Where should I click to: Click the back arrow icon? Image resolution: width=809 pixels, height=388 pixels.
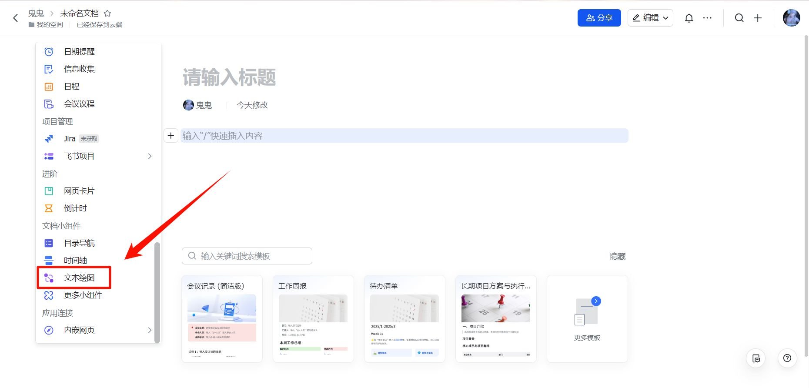click(x=16, y=18)
